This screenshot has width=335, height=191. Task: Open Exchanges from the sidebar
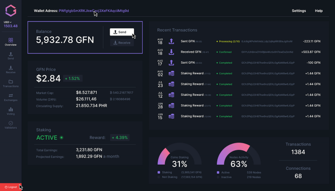tap(11, 98)
